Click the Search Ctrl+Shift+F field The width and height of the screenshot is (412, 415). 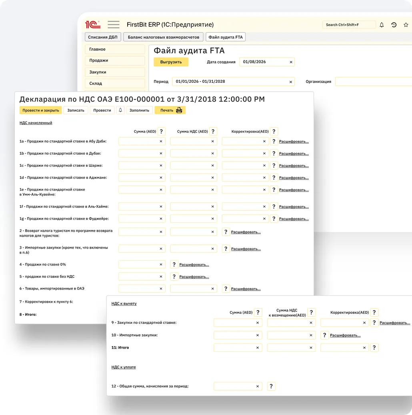click(x=349, y=25)
